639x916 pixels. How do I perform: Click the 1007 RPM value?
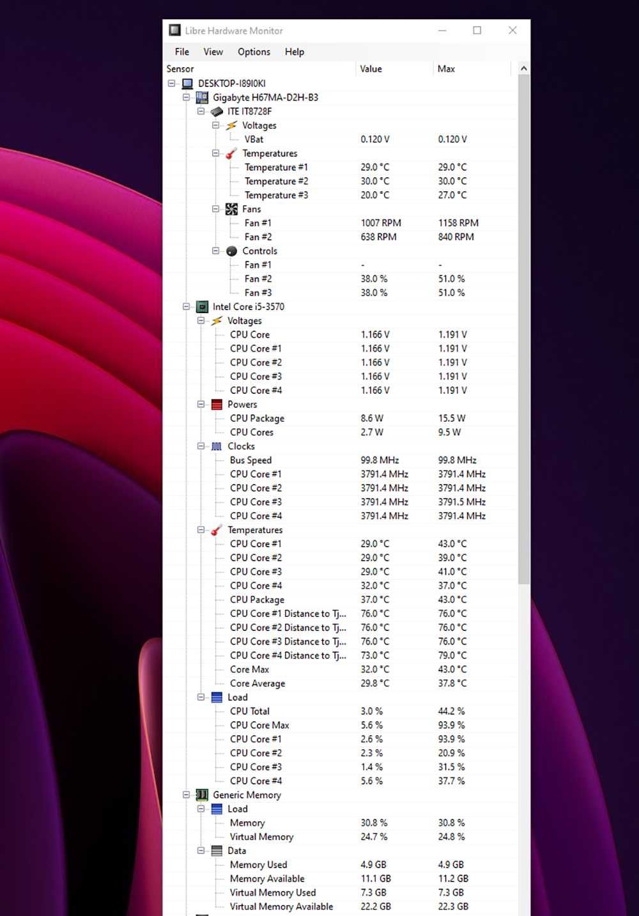tap(381, 223)
